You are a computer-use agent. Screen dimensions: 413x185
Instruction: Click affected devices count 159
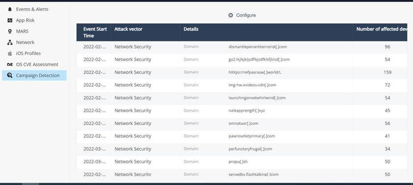point(387,72)
